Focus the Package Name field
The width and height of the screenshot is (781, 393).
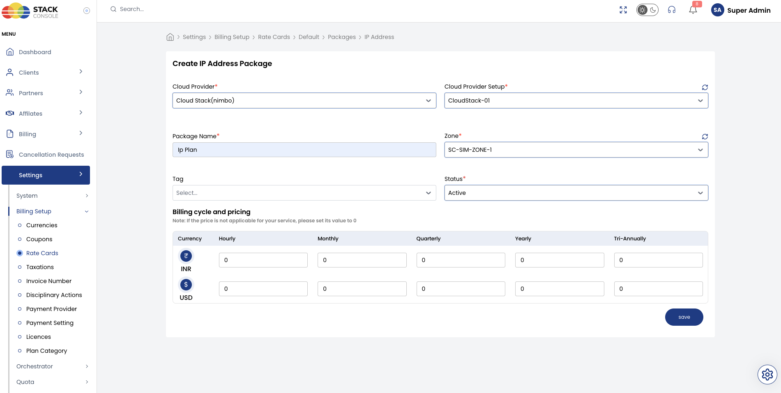coord(304,150)
